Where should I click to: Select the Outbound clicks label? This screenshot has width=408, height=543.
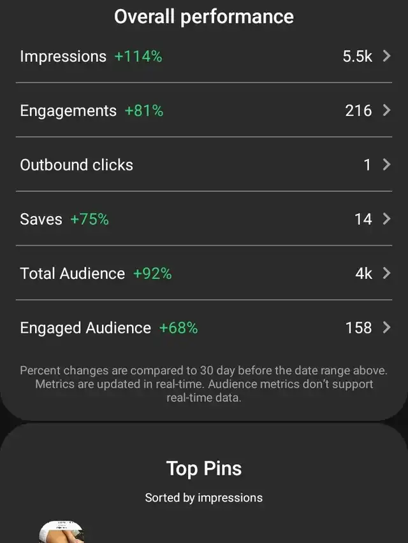point(76,165)
